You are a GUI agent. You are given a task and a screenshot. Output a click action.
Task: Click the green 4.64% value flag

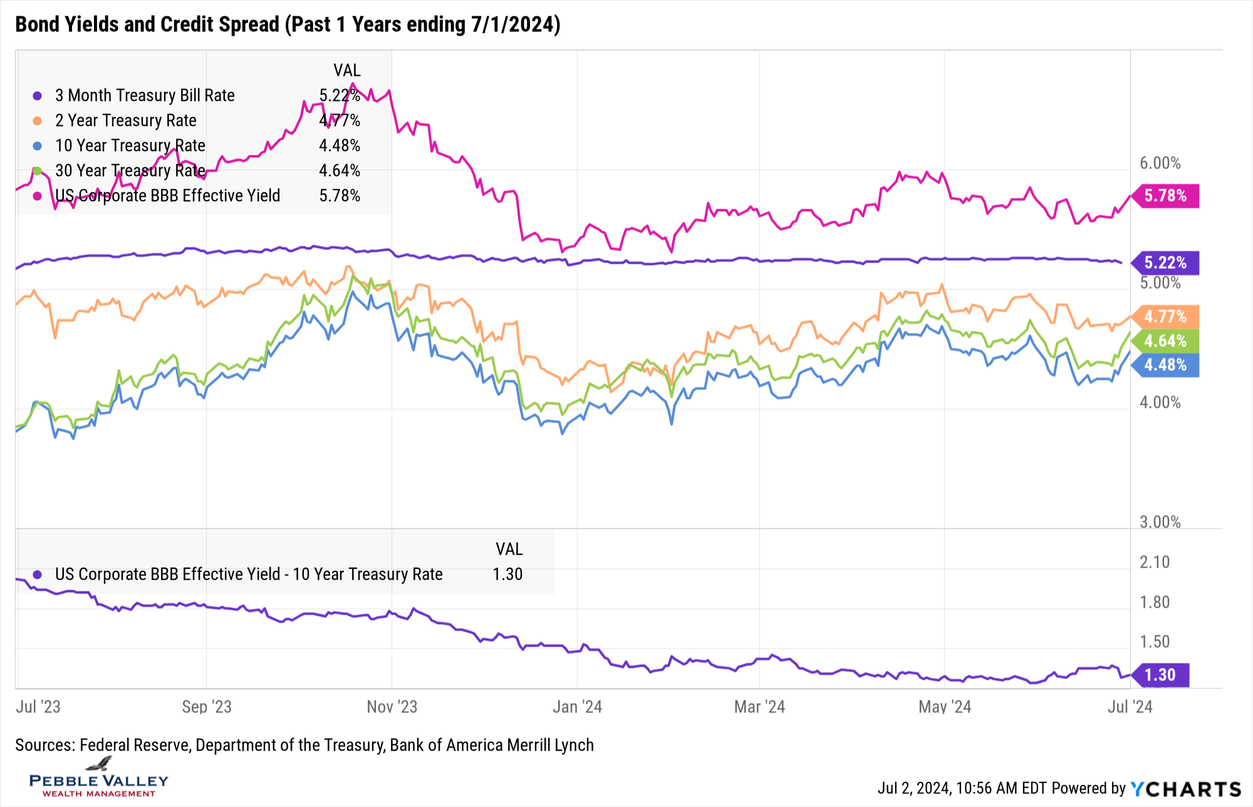coord(1165,341)
